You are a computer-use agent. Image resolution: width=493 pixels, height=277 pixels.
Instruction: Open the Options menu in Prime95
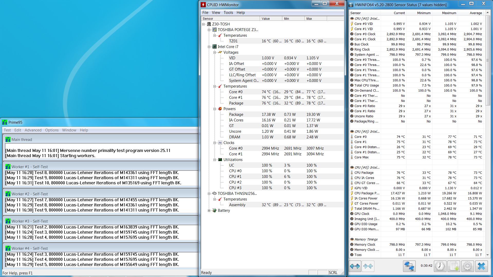pos(52,130)
